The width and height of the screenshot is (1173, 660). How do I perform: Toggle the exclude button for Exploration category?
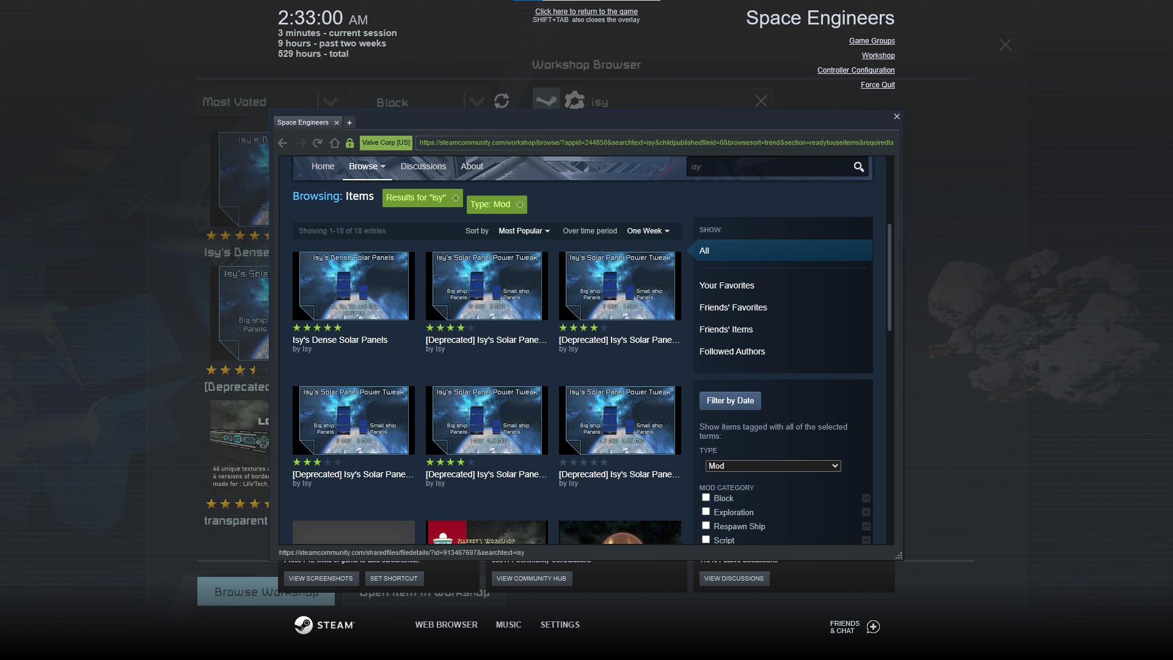click(866, 513)
